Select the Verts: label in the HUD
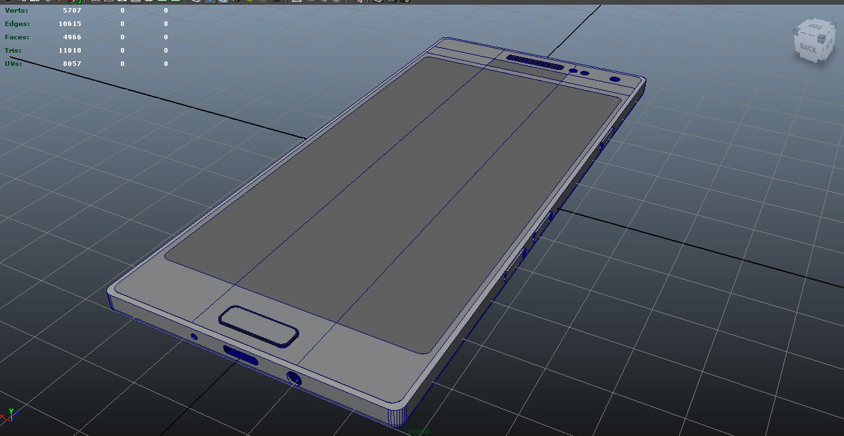This screenshot has height=436, width=844. pyautogui.click(x=16, y=11)
